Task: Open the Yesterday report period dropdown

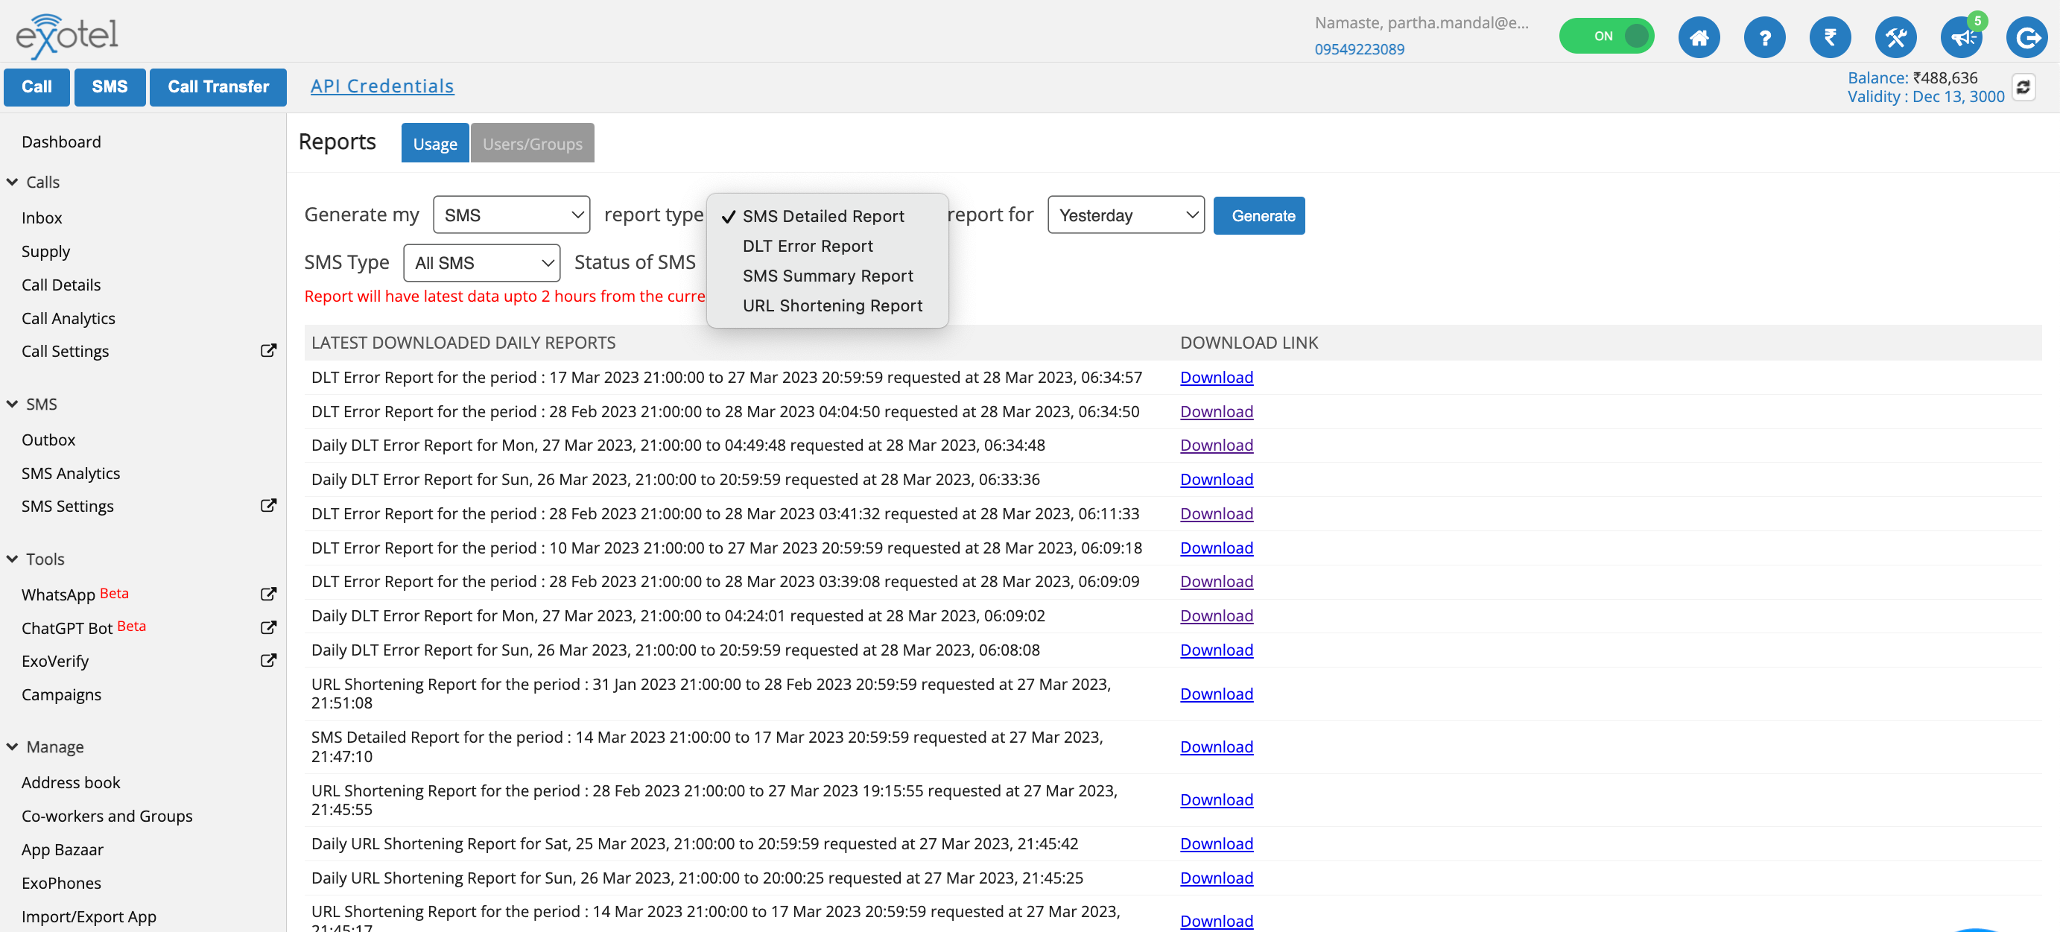Action: (1126, 215)
